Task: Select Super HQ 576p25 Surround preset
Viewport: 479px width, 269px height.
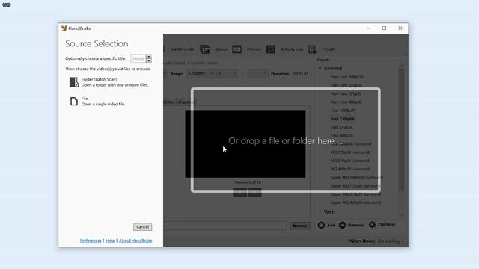Action: (356, 194)
